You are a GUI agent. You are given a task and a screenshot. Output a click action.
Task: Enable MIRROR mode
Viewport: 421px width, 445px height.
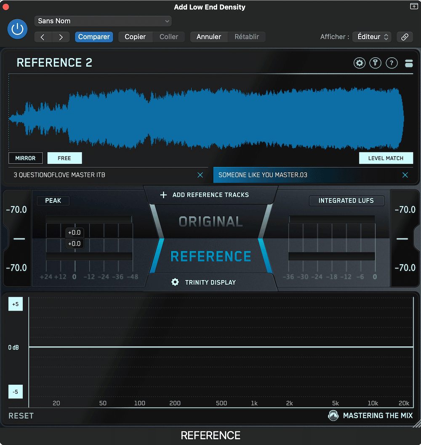point(26,158)
